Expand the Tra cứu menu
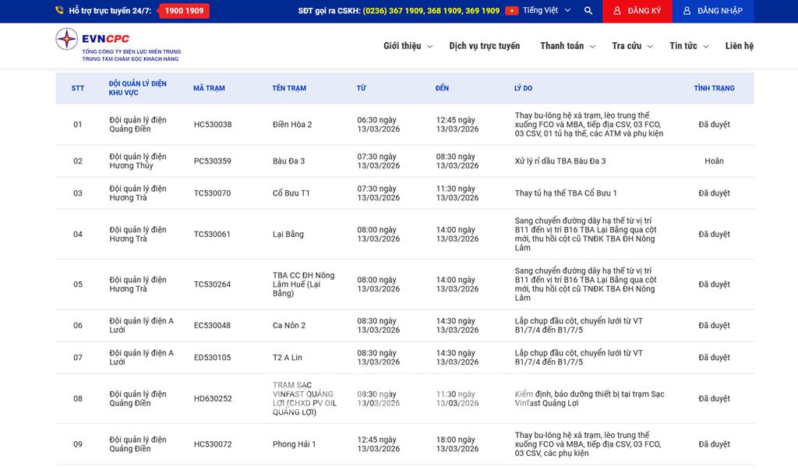This screenshot has width=798, height=470. 632,46
